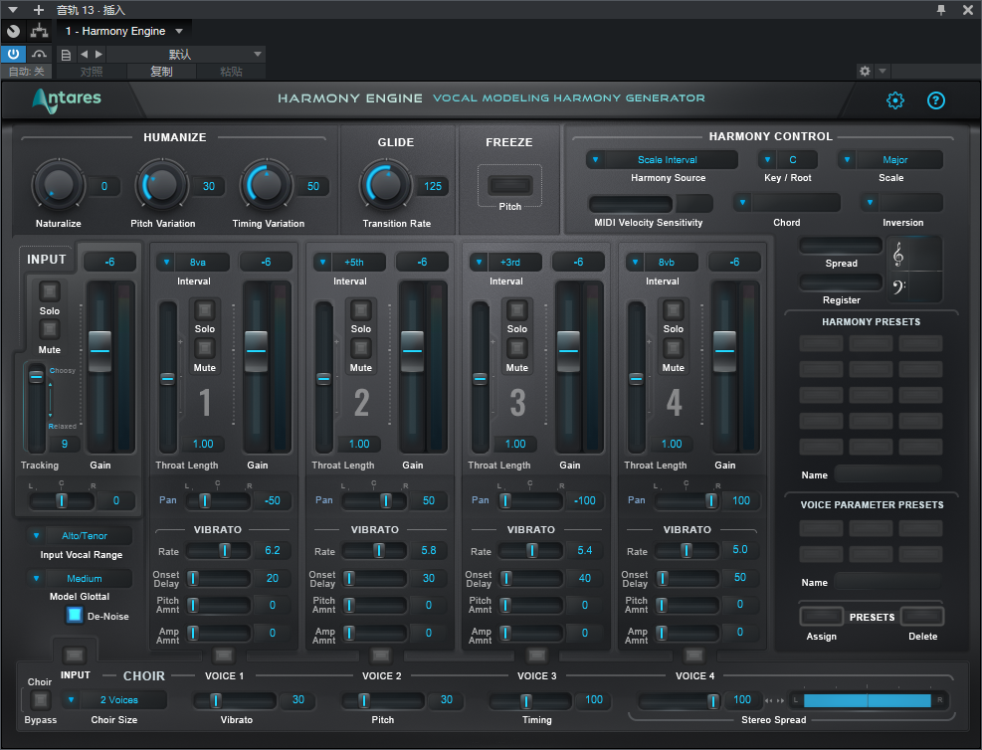
Task: Click the pin window icon
Action: [x=940, y=9]
